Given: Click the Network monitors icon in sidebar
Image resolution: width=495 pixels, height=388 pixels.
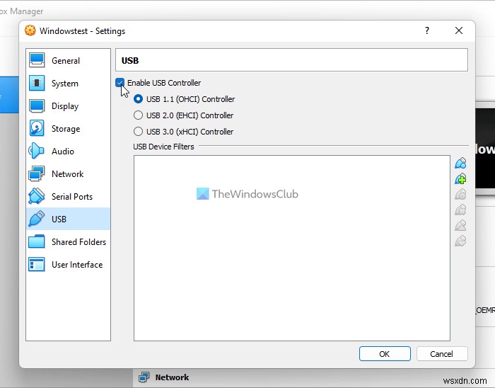Looking at the screenshot, I should pos(37,173).
